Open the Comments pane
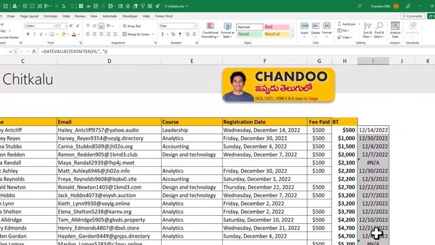Image resolution: width=435 pixels, height=245 pixels. (413, 16)
